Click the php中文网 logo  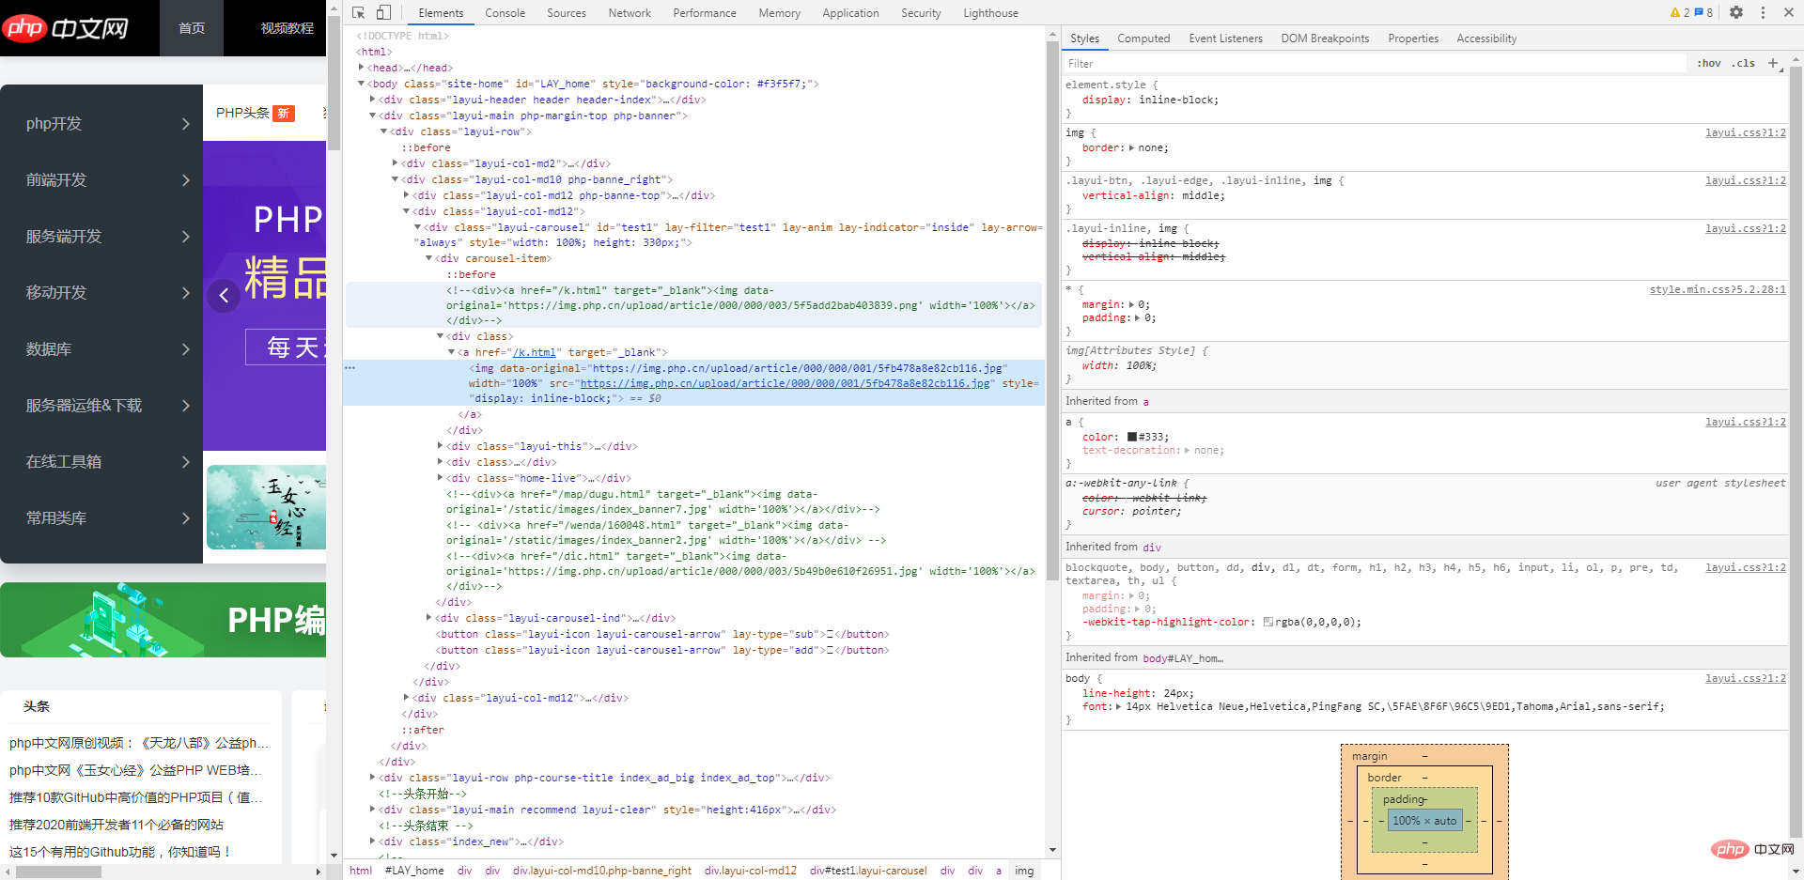pos(66,28)
